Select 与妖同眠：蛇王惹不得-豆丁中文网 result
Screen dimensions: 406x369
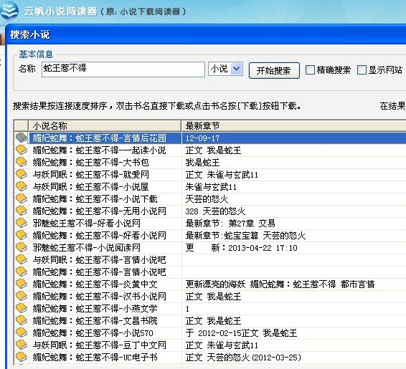click(x=100, y=345)
